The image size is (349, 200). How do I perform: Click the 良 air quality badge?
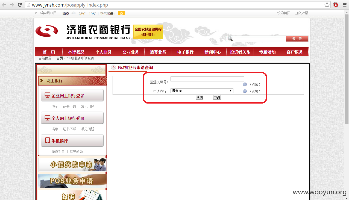[x=121, y=13]
